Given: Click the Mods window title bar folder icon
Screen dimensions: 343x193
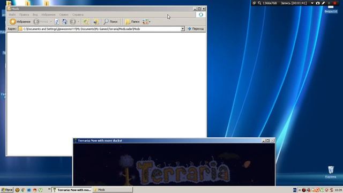Looking at the screenshot, I should [x=9, y=9].
